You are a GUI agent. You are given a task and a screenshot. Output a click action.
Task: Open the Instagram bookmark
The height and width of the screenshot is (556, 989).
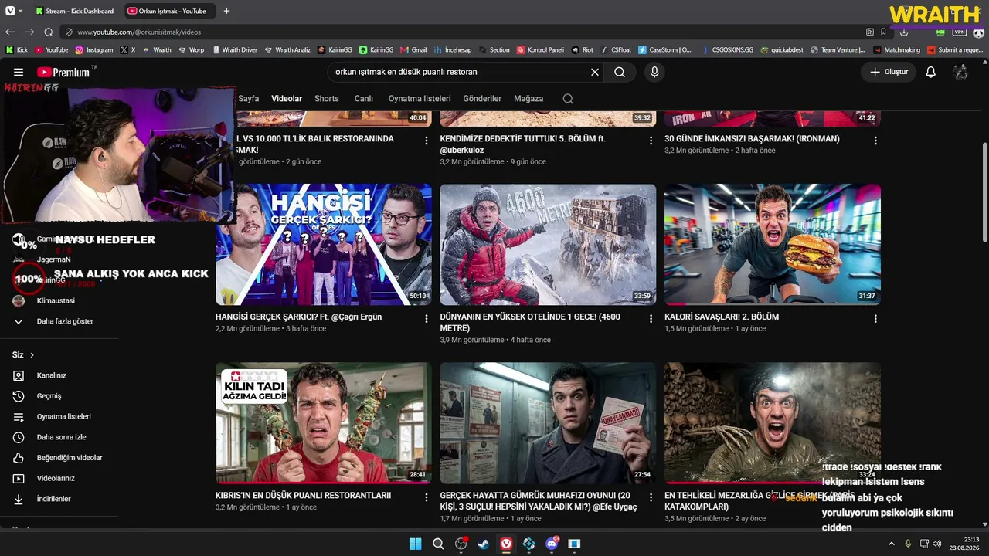pos(94,49)
